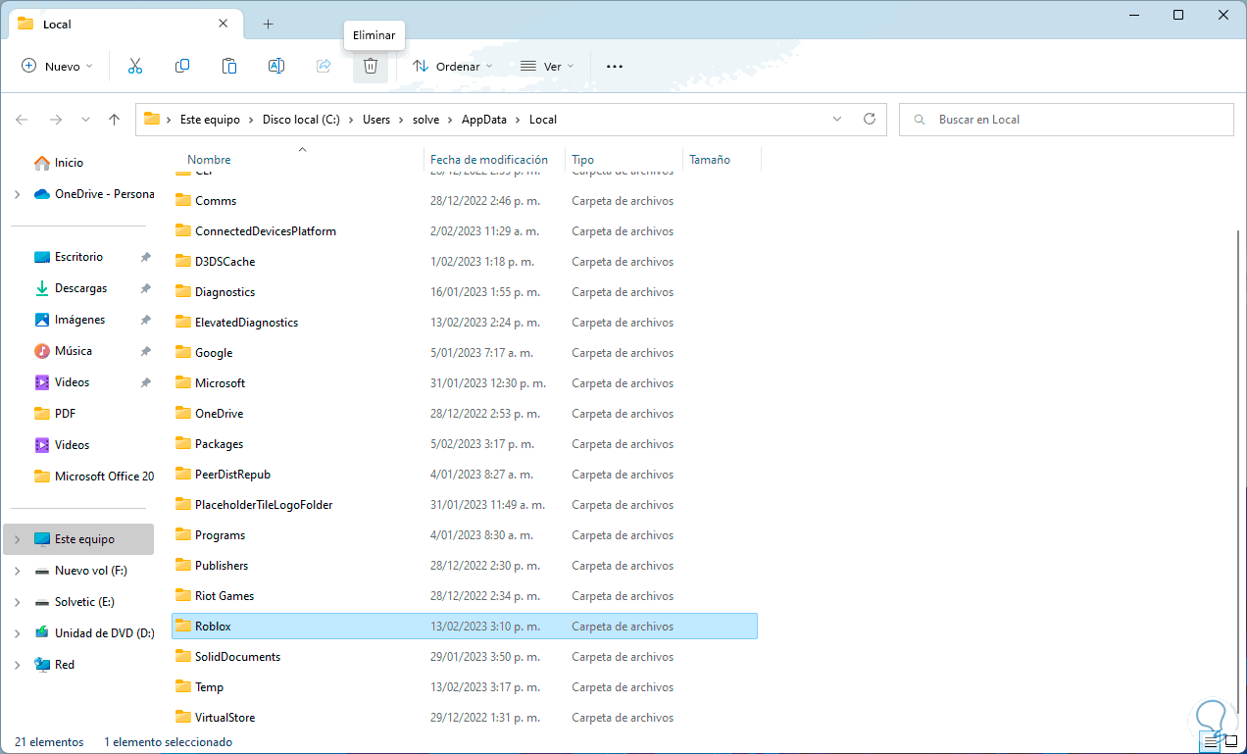Expand the Este equipo tree node
This screenshot has height=754, width=1247.
18,539
